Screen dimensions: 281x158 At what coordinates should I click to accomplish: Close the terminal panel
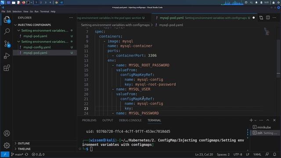(274, 120)
